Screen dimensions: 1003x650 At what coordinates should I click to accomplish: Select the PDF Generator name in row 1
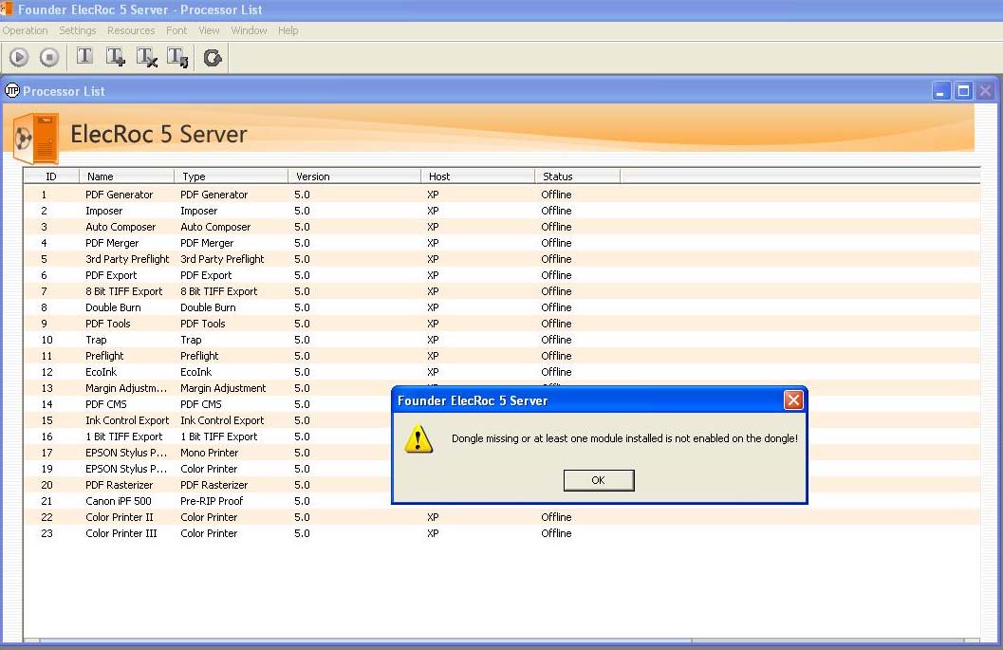119,195
